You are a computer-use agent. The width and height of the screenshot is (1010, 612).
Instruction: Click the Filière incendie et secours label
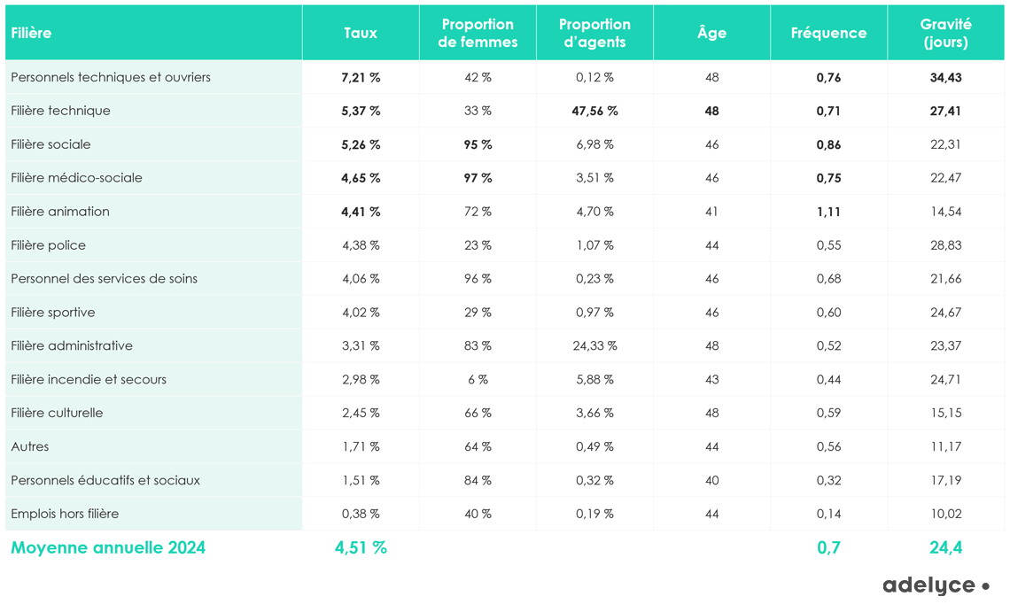coord(89,380)
